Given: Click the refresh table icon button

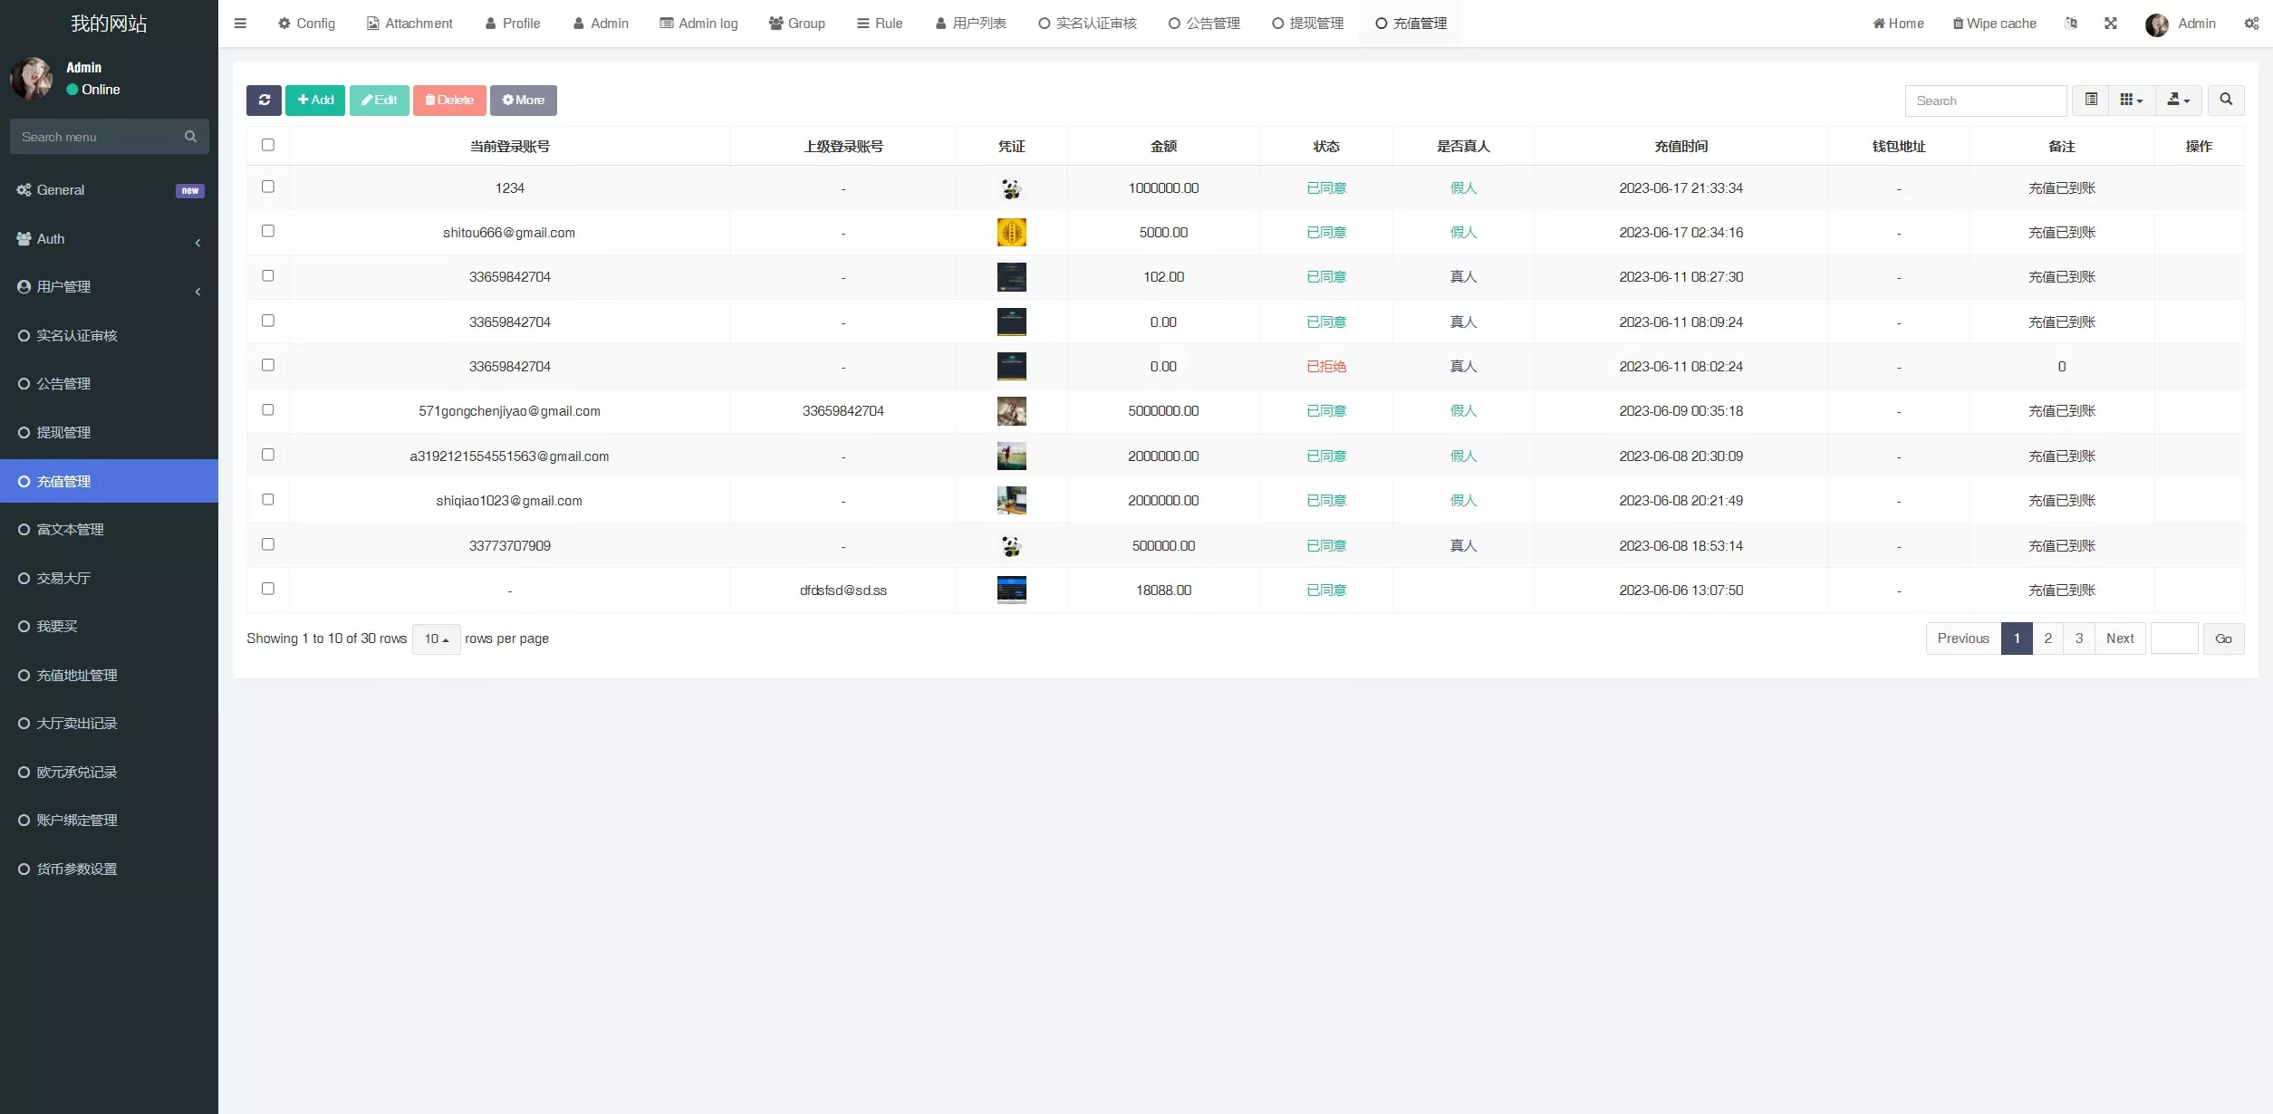Looking at the screenshot, I should click(264, 100).
